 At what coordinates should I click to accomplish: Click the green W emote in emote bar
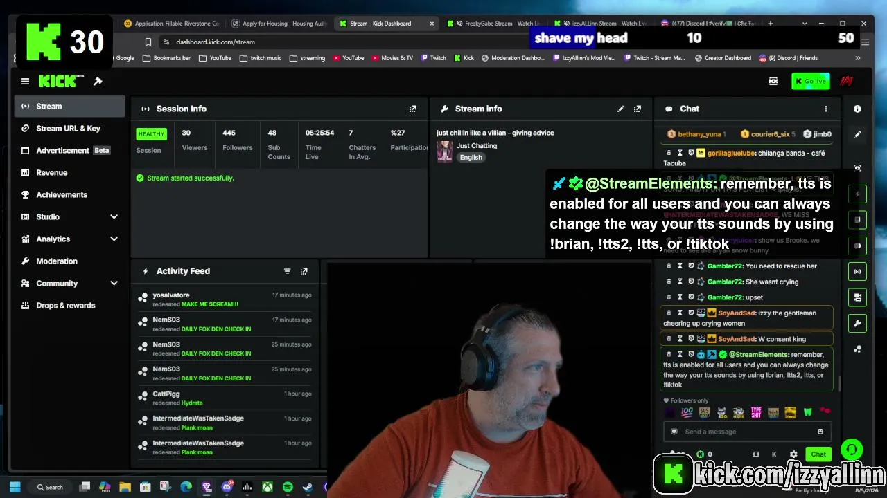tap(807, 412)
